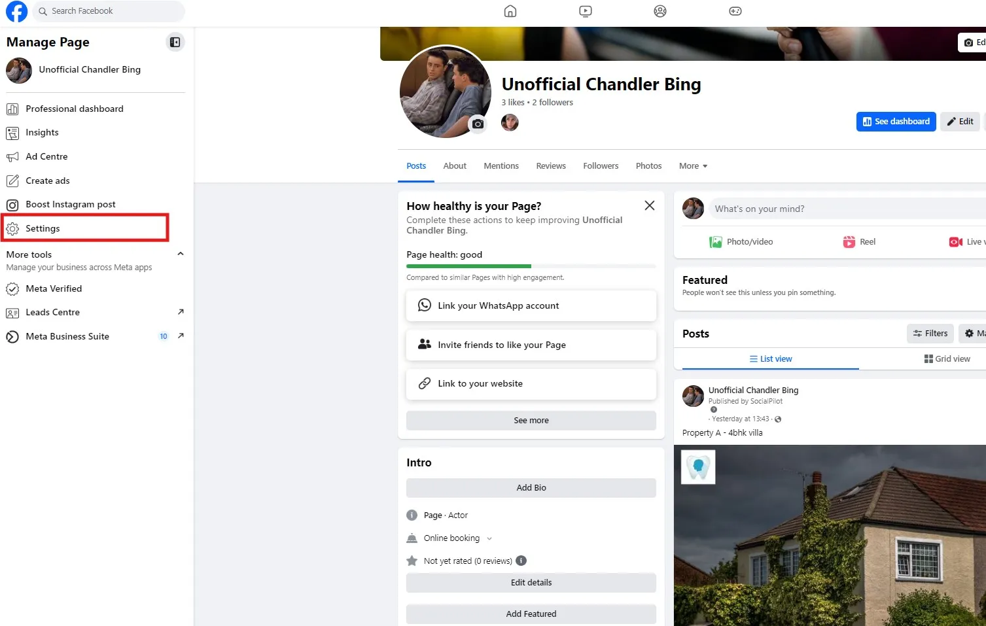Open the Followers tab

600,165
